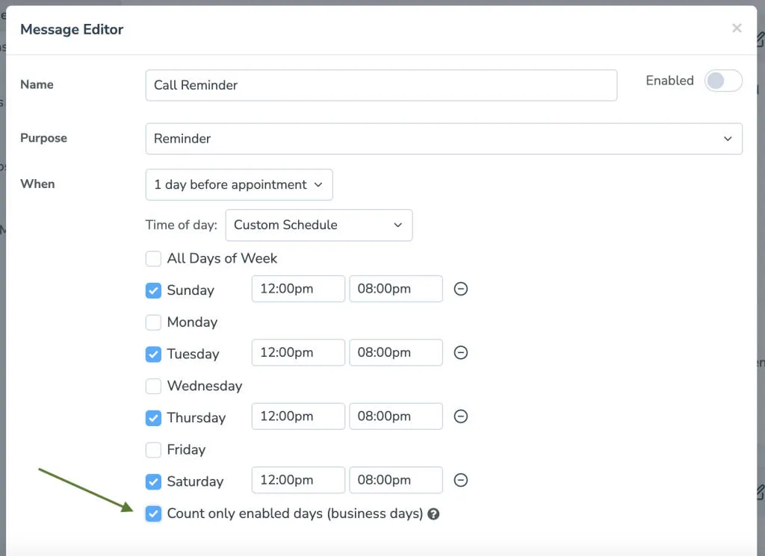Screen dimensions: 765x556
Task: Close the Message Editor dialog
Action: tap(737, 28)
